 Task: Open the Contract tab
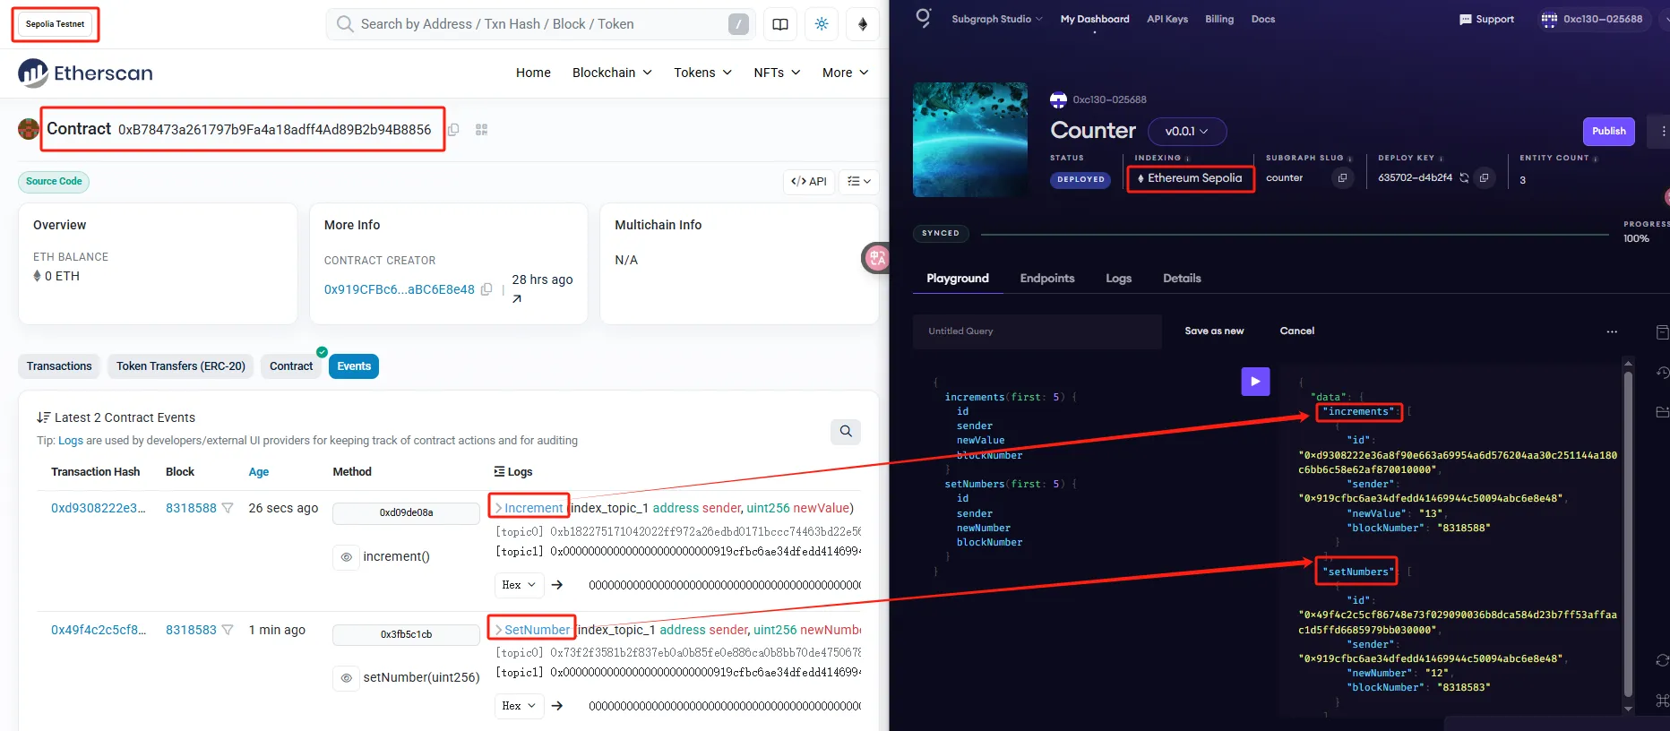click(x=291, y=366)
